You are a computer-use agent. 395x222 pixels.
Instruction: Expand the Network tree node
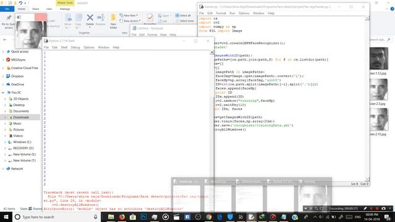coord(3,168)
